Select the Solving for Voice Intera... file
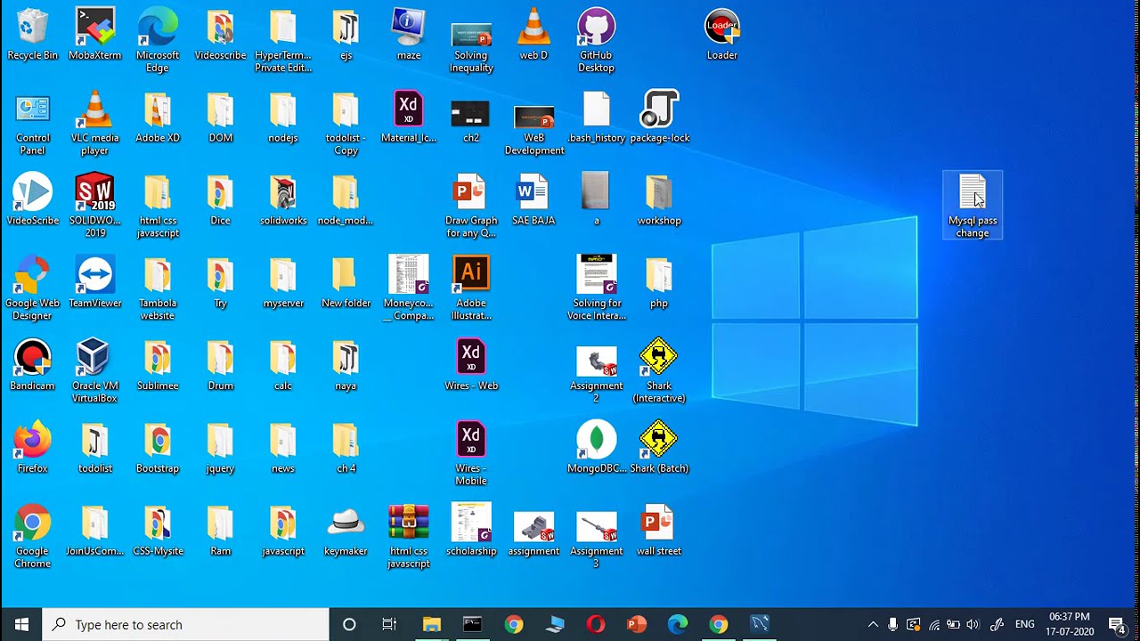1140x641 pixels. coord(597,289)
